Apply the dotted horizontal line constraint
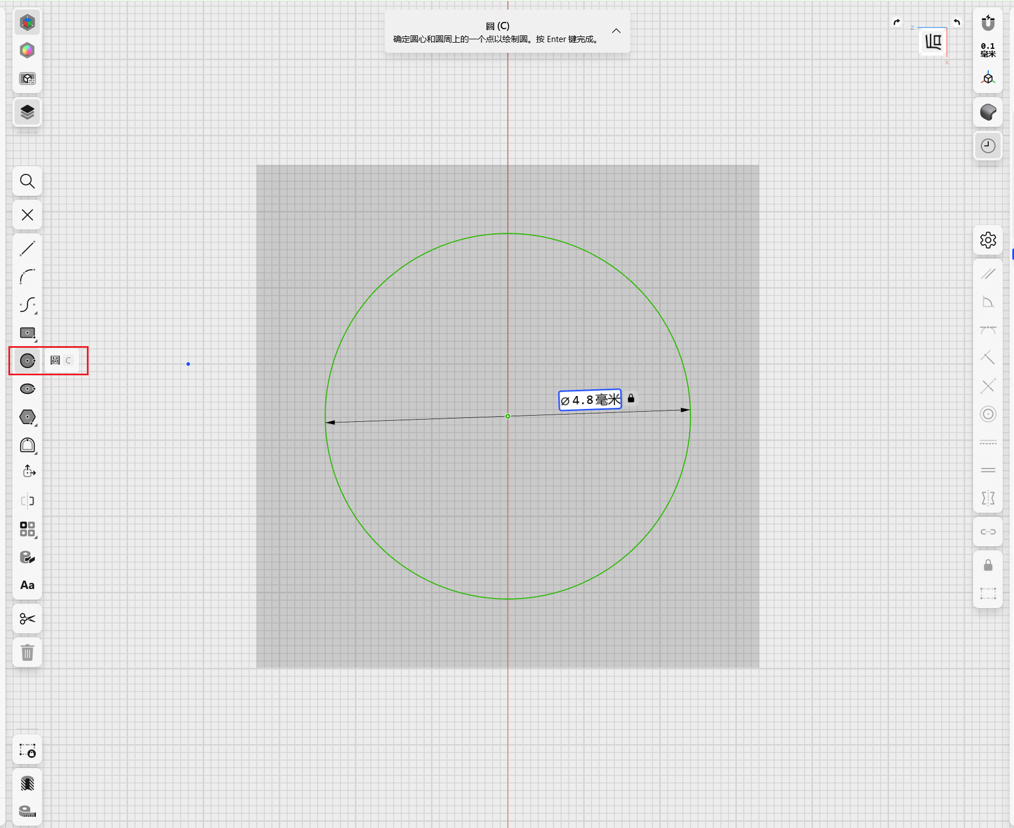Screen dimensions: 1014x828 point(988,442)
